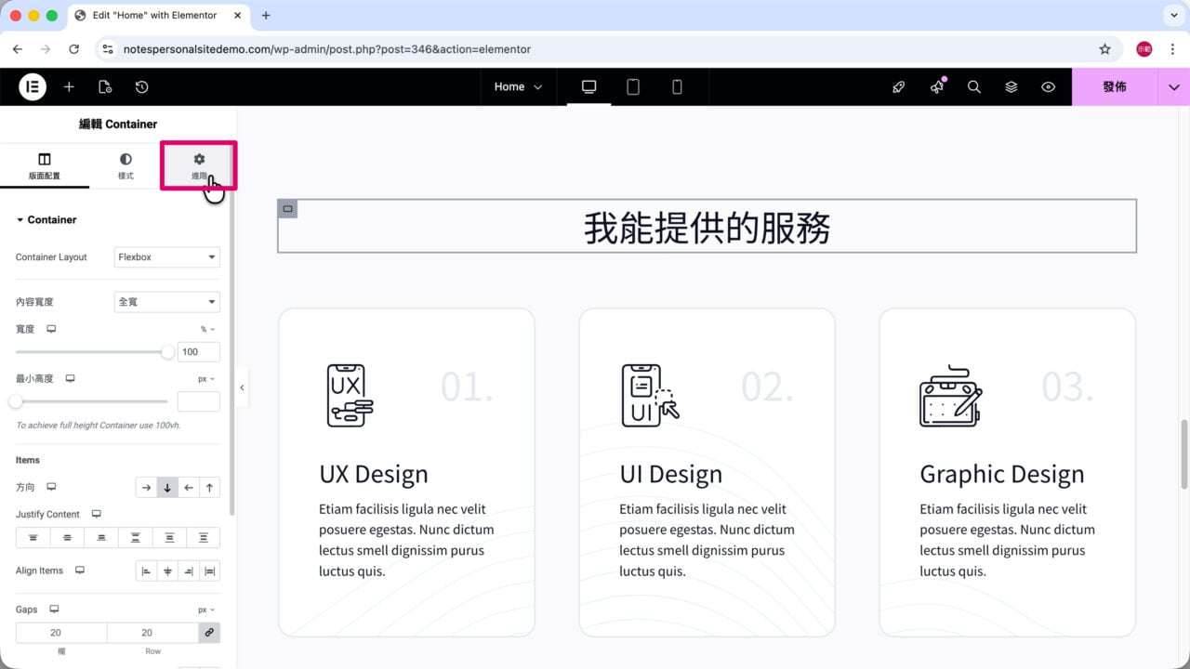Click the 寬度 slider handle
This screenshot has height=669, width=1190.
click(167, 352)
